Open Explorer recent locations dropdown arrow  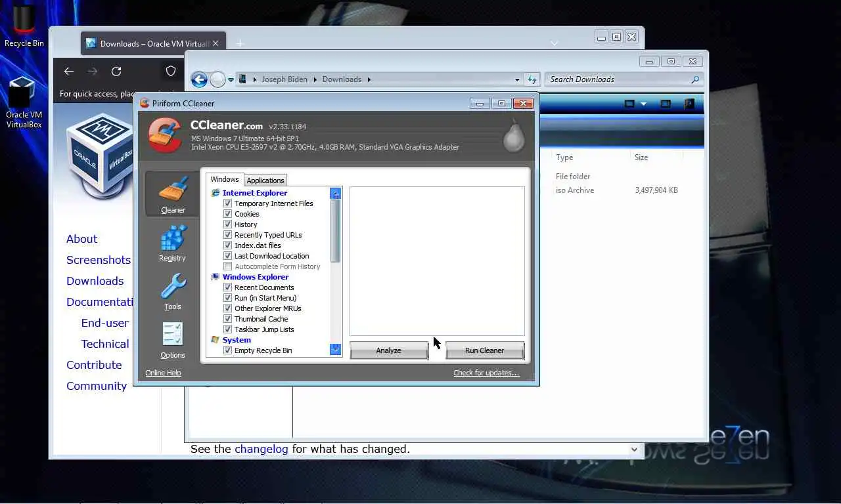pyautogui.click(x=231, y=80)
